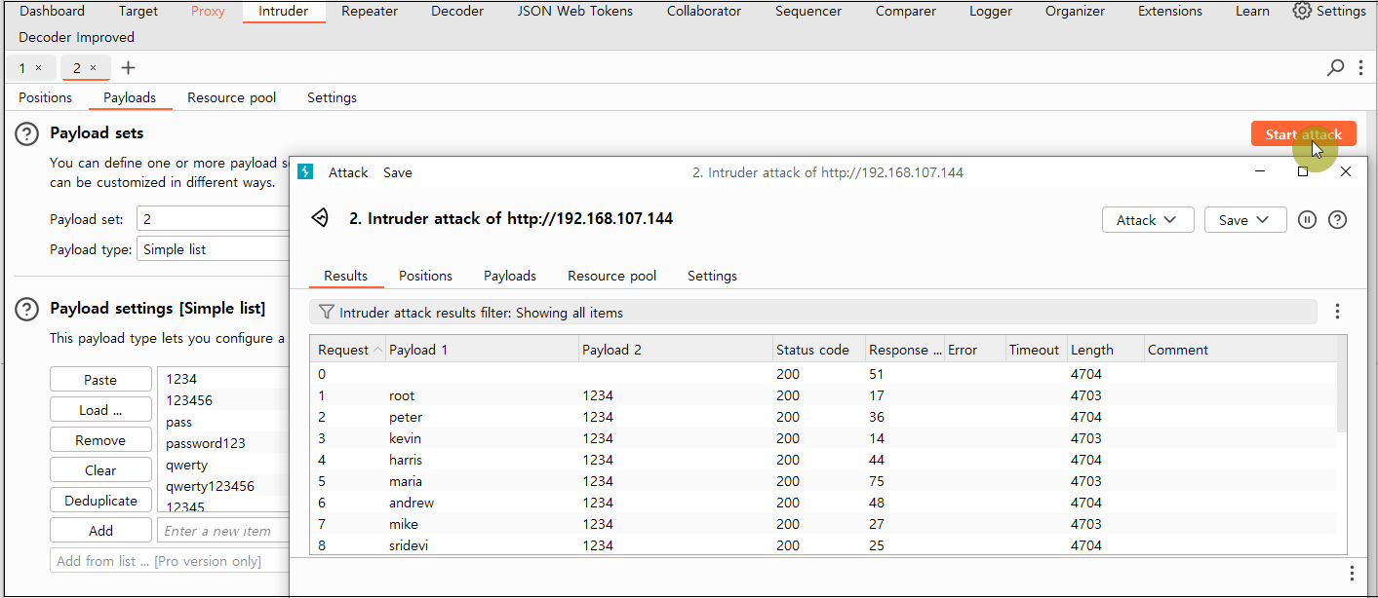1378x598 pixels.
Task: Select the result row with payload sridevi
Action: (824, 545)
